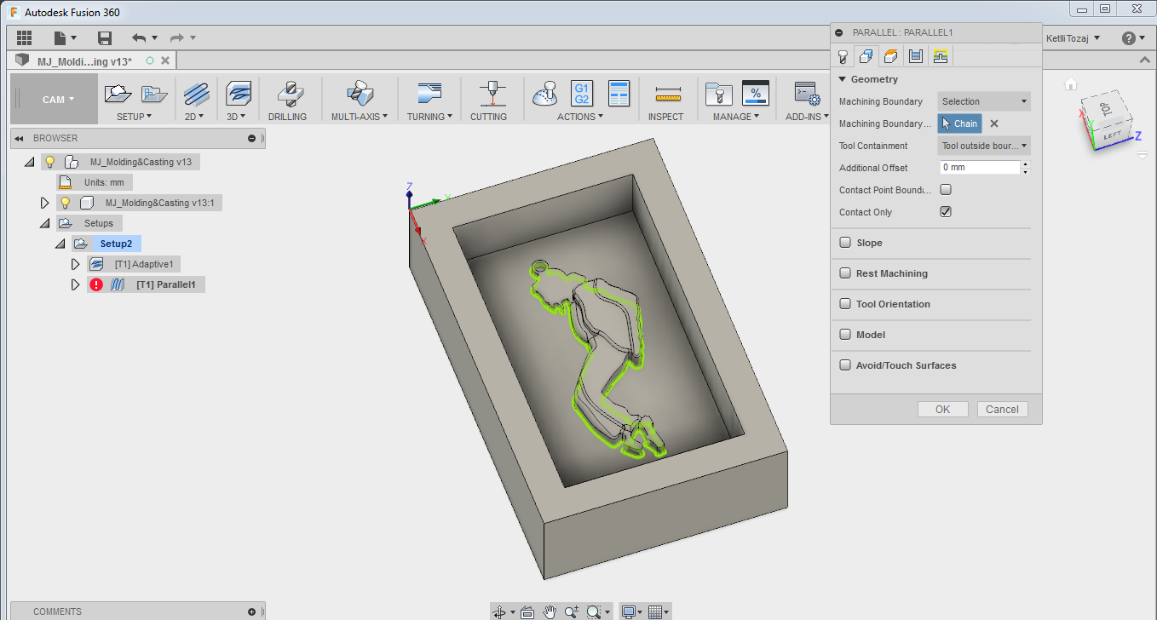
Task: Open the 3D milling strategy icon
Action: point(238,93)
